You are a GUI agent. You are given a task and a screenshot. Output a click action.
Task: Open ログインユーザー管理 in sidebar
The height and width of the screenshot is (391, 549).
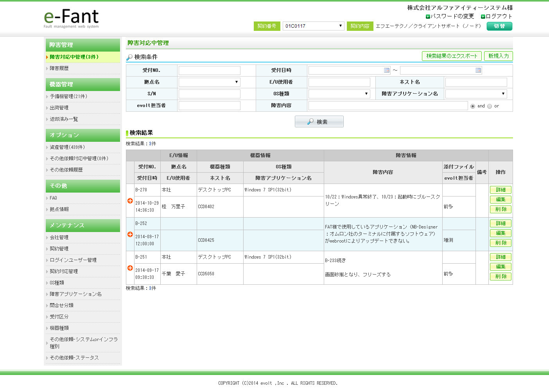73,260
